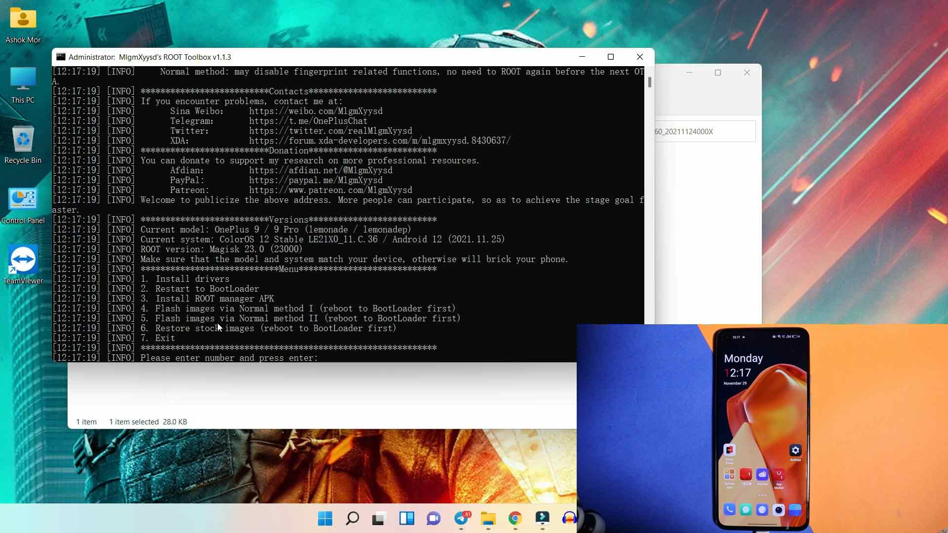Minimize the ROOT Toolbox console window
Image resolution: width=948 pixels, height=533 pixels.
(x=582, y=57)
